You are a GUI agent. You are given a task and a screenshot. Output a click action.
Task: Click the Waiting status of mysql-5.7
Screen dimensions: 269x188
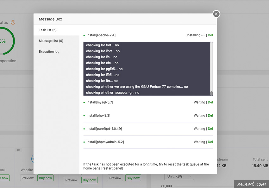199,102
